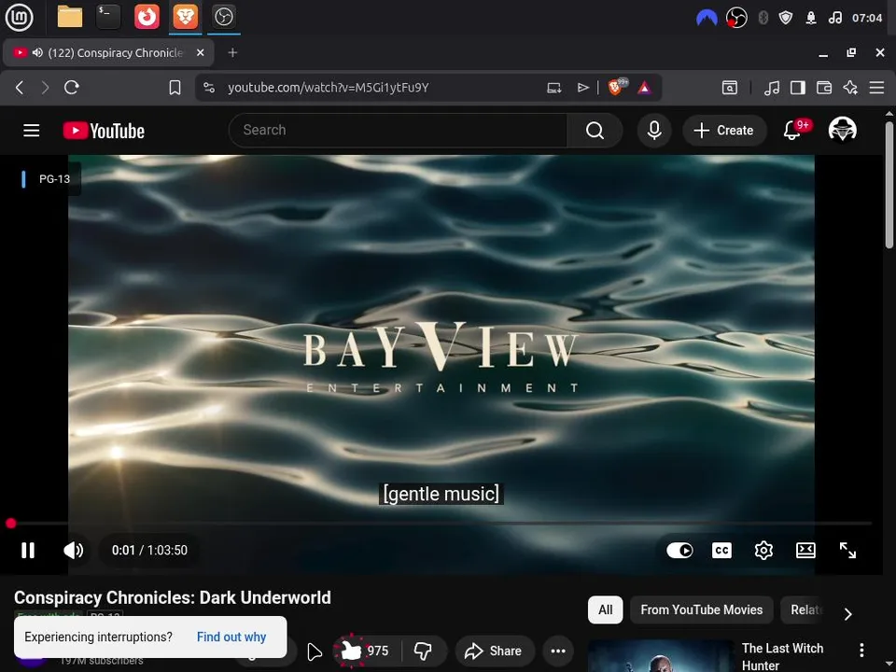This screenshot has width=896, height=672.
Task: Open the account avatar menu
Action: tap(842, 129)
